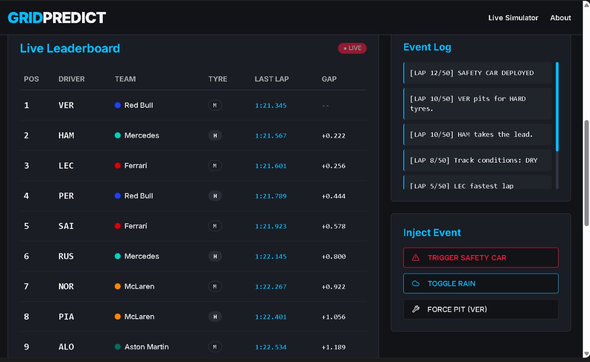Click the gap value +0.222
The image size is (590, 362).
tap(333, 135)
